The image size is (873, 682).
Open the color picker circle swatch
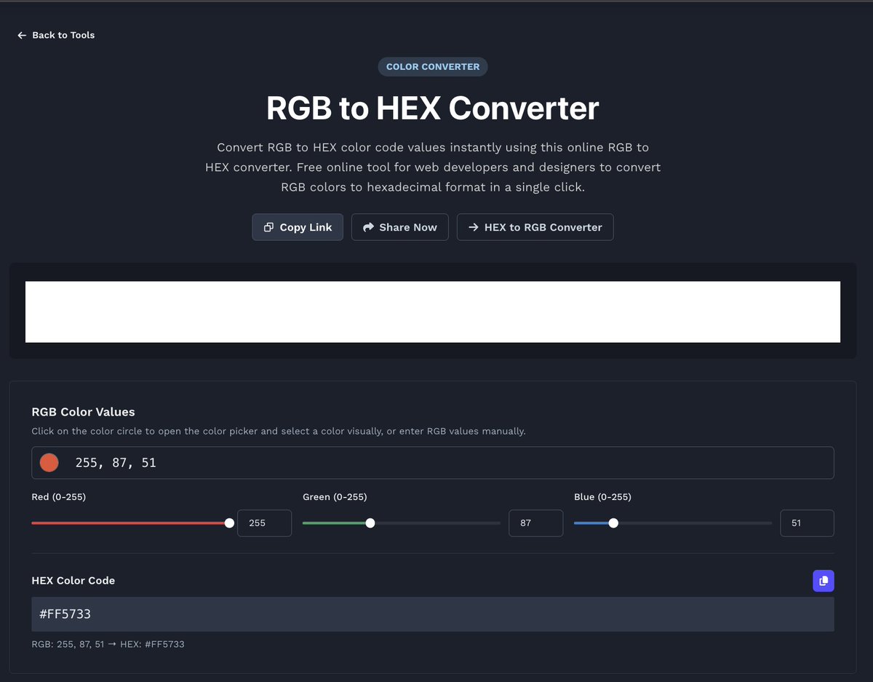pos(49,462)
